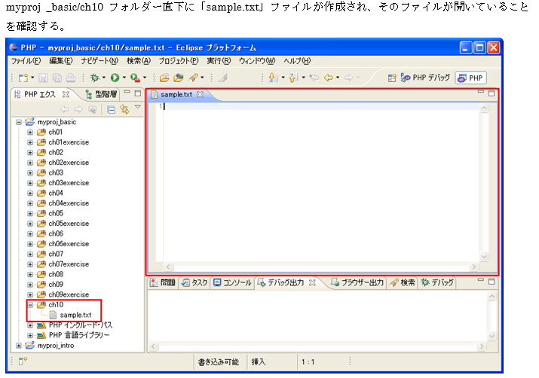Collapse the myproj_basic project node
The height and width of the screenshot is (378, 539).
click(19, 122)
